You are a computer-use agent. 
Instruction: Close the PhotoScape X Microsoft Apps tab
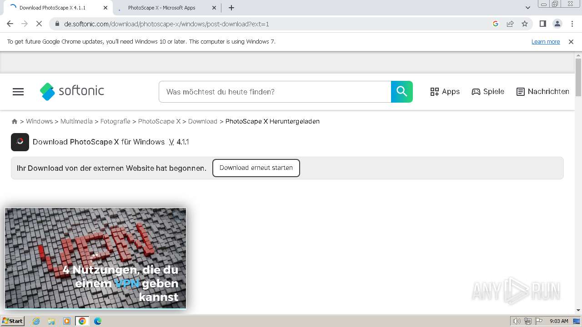(215, 8)
